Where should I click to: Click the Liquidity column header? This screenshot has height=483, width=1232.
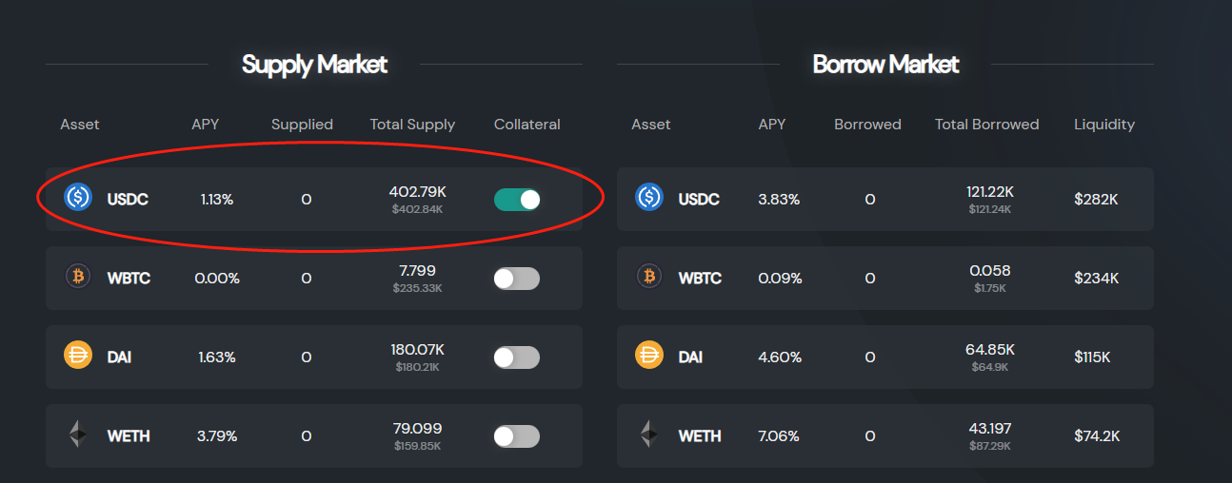1103,125
